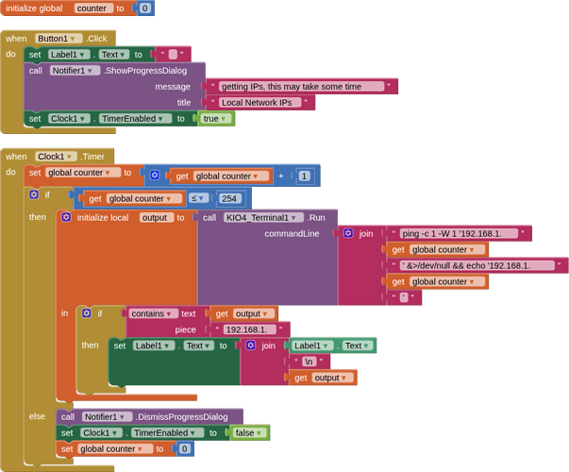Click the empty text string for Label1.Text

[x=173, y=55]
